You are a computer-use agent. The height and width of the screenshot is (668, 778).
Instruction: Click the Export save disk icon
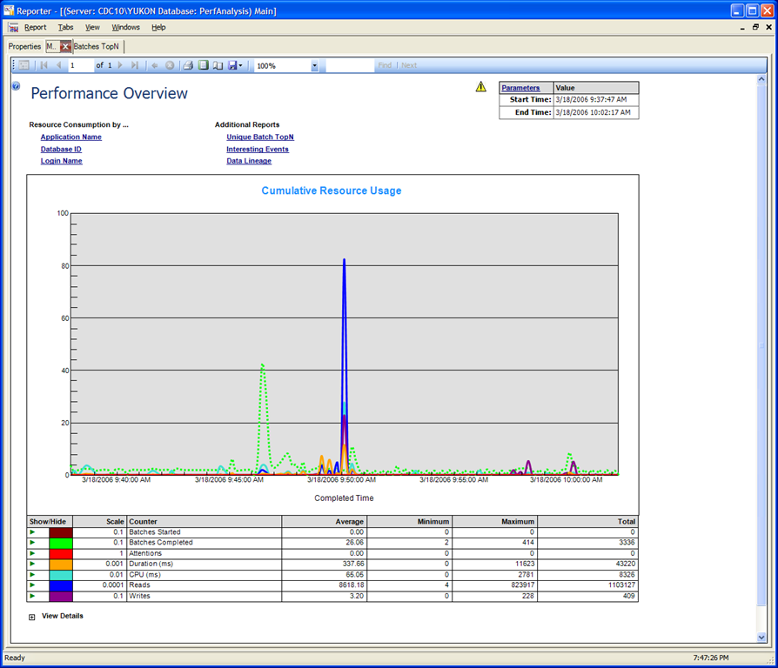click(x=232, y=65)
